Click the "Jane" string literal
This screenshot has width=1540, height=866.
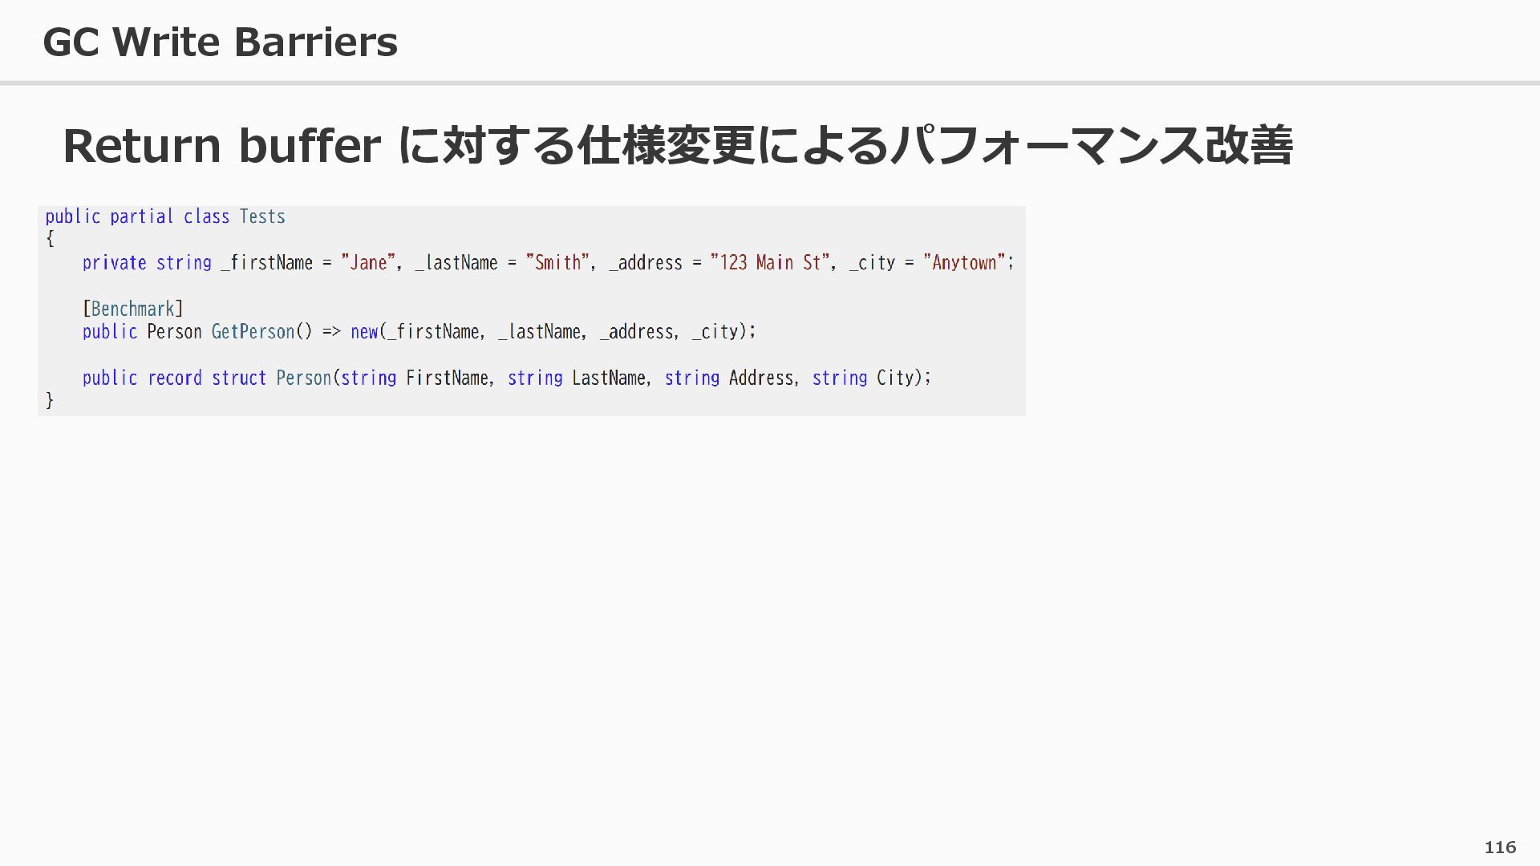369,263
